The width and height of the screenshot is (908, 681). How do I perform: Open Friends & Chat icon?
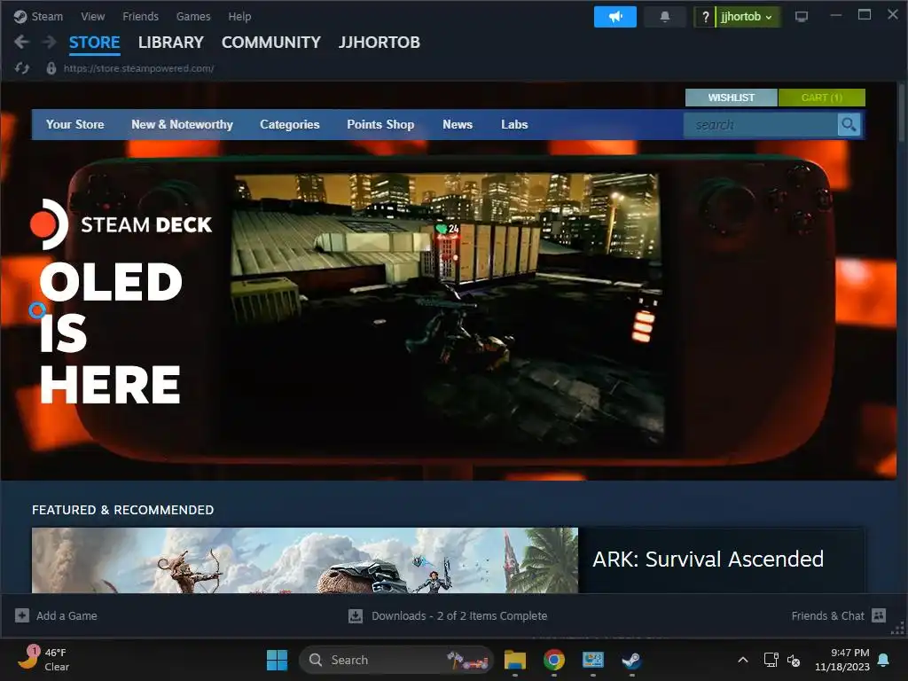pyautogui.click(x=879, y=615)
